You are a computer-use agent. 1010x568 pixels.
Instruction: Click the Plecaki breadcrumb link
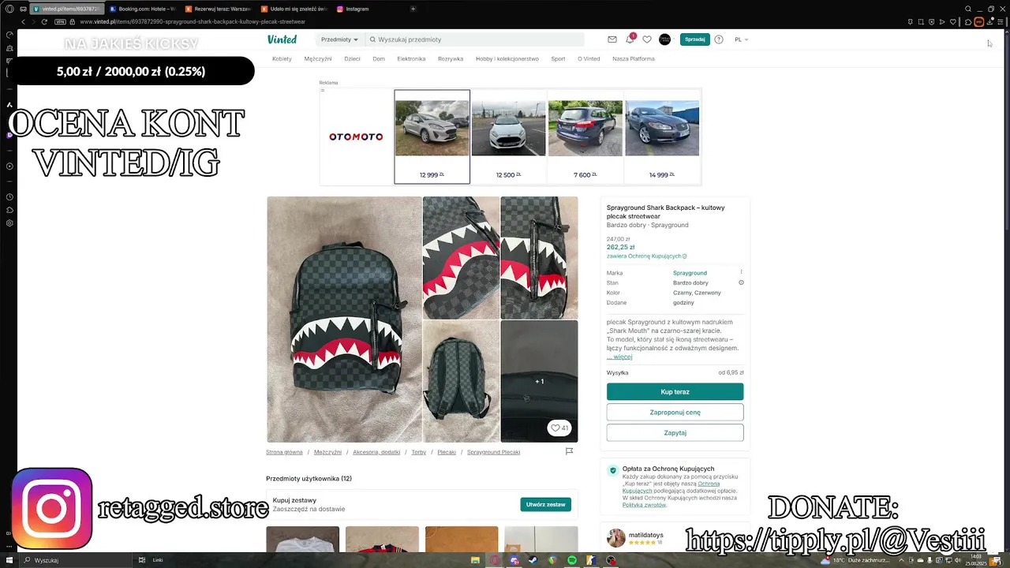tap(447, 452)
